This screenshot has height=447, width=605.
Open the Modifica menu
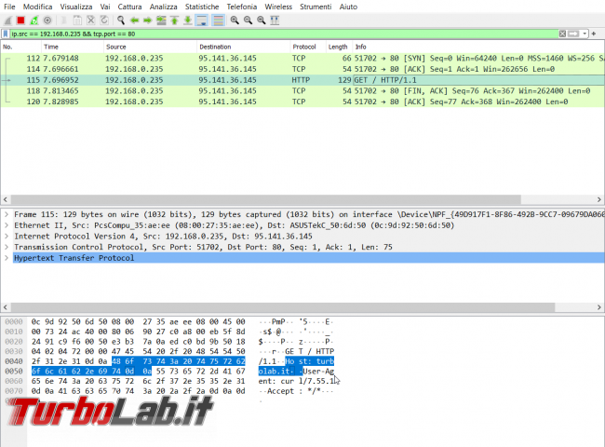[37, 7]
